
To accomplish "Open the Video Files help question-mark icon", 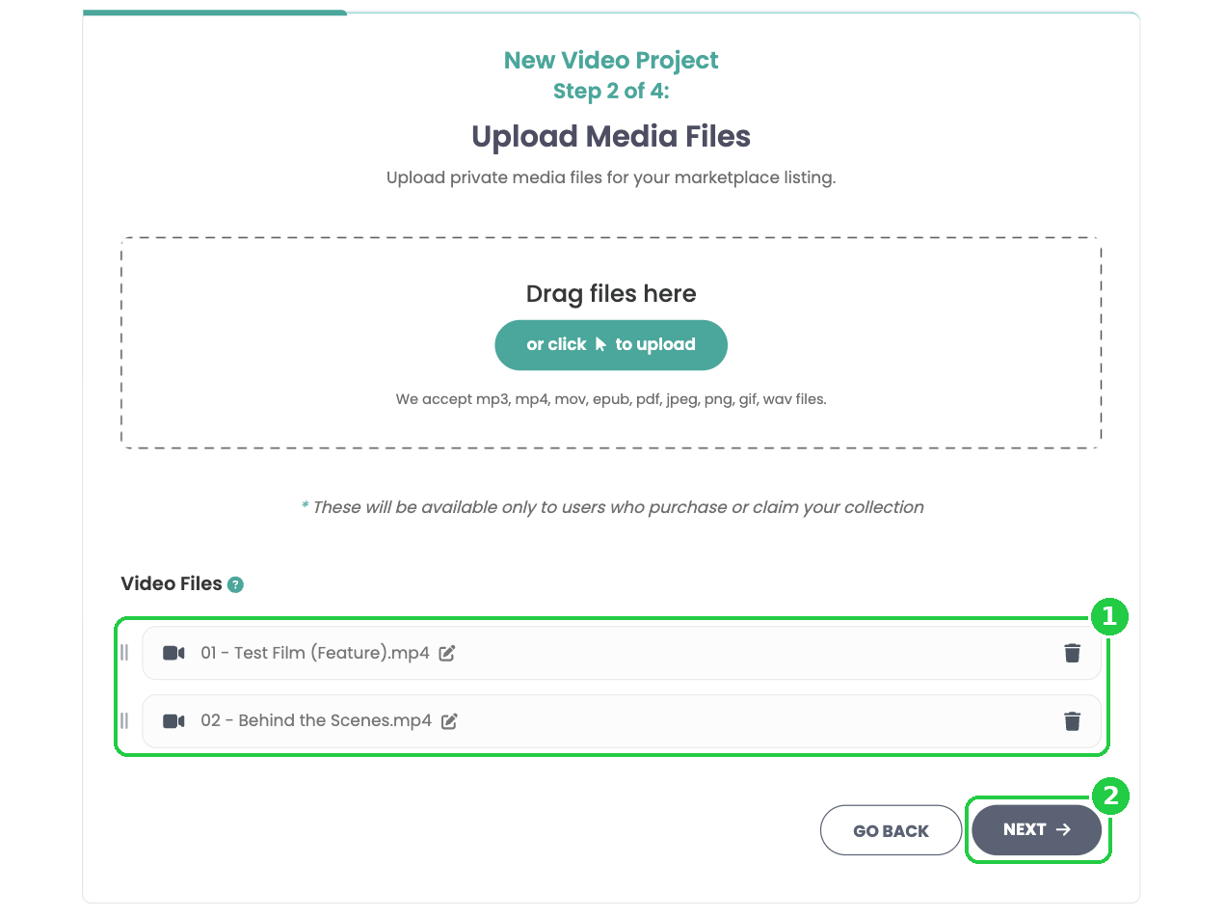I will click(236, 584).
